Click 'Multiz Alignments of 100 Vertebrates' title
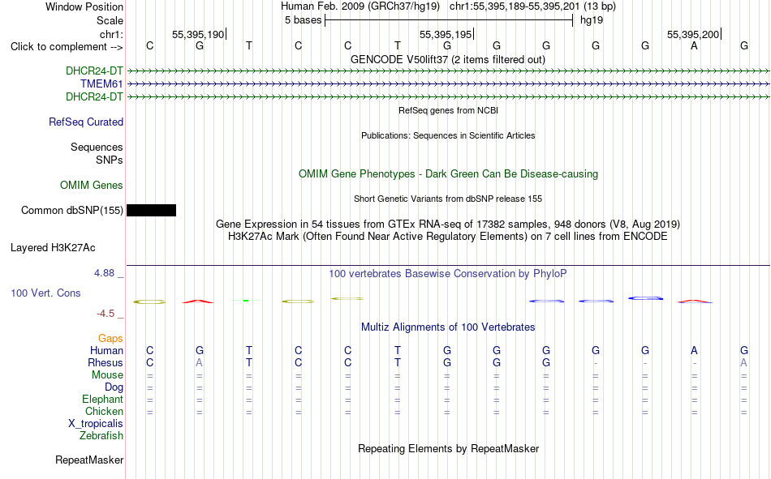Viewport: 771px width, 479px height. (448, 327)
